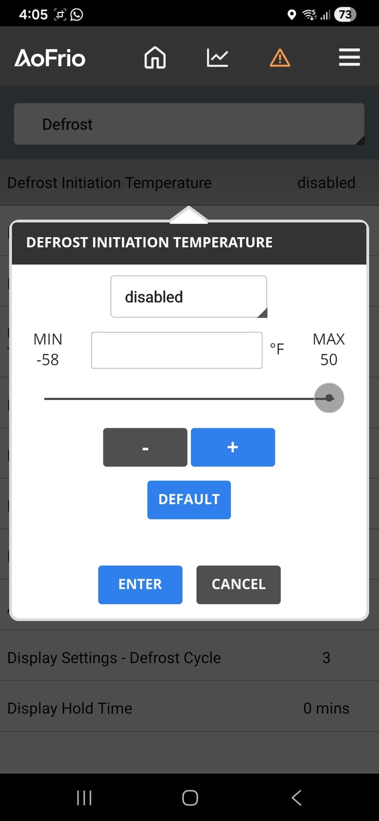Image resolution: width=379 pixels, height=821 pixels.
Task: Increase temperature with plus button
Action: coord(232,447)
